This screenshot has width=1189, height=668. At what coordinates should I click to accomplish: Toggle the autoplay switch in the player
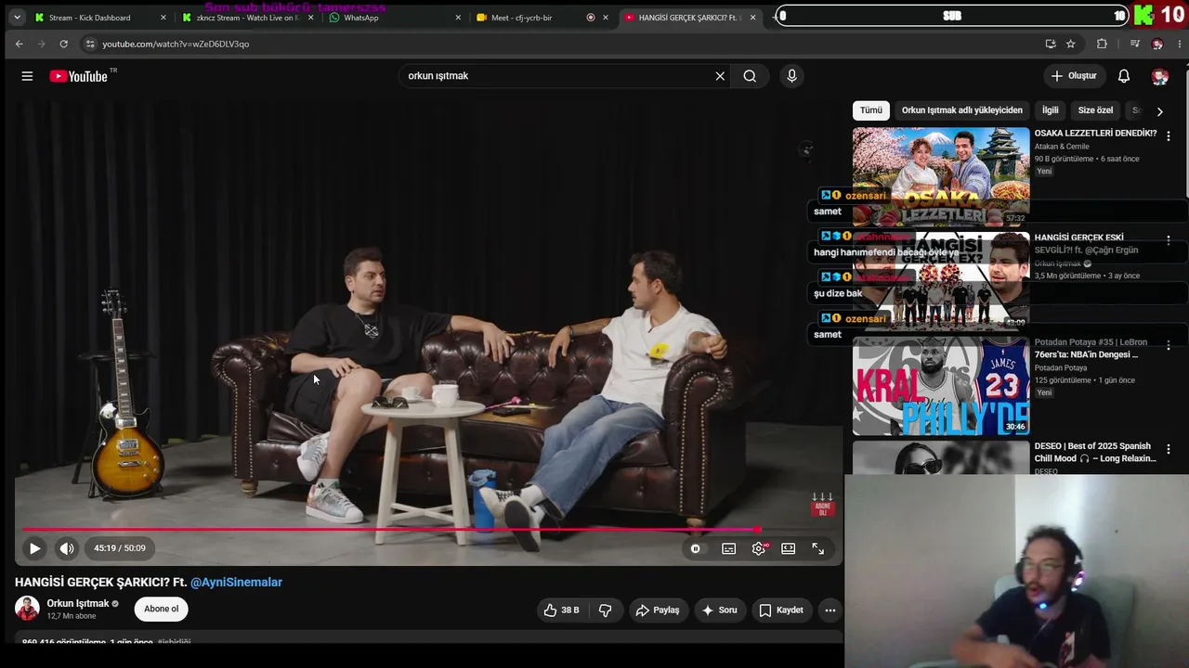tap(696, 548)
